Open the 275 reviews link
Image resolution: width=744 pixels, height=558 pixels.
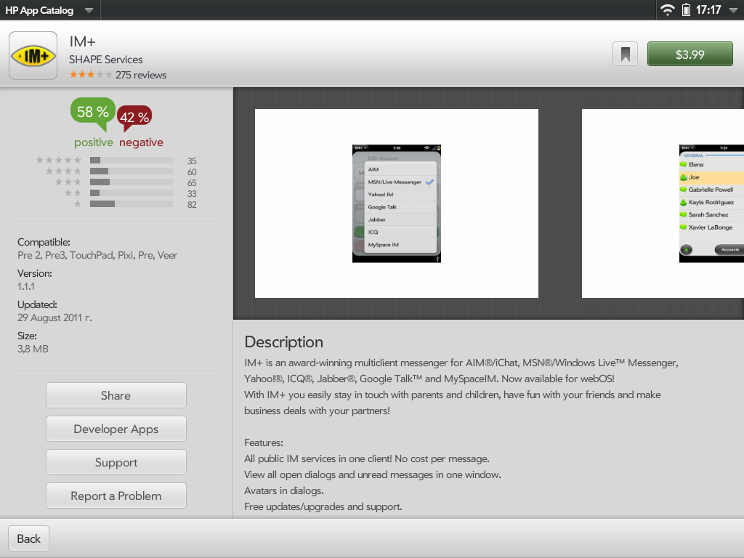tap(141, 75)
